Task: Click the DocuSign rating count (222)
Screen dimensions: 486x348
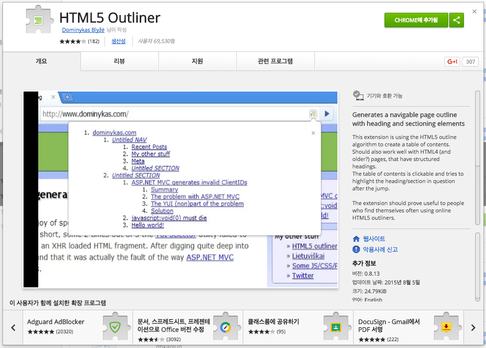Action: [x=393, y=339]
